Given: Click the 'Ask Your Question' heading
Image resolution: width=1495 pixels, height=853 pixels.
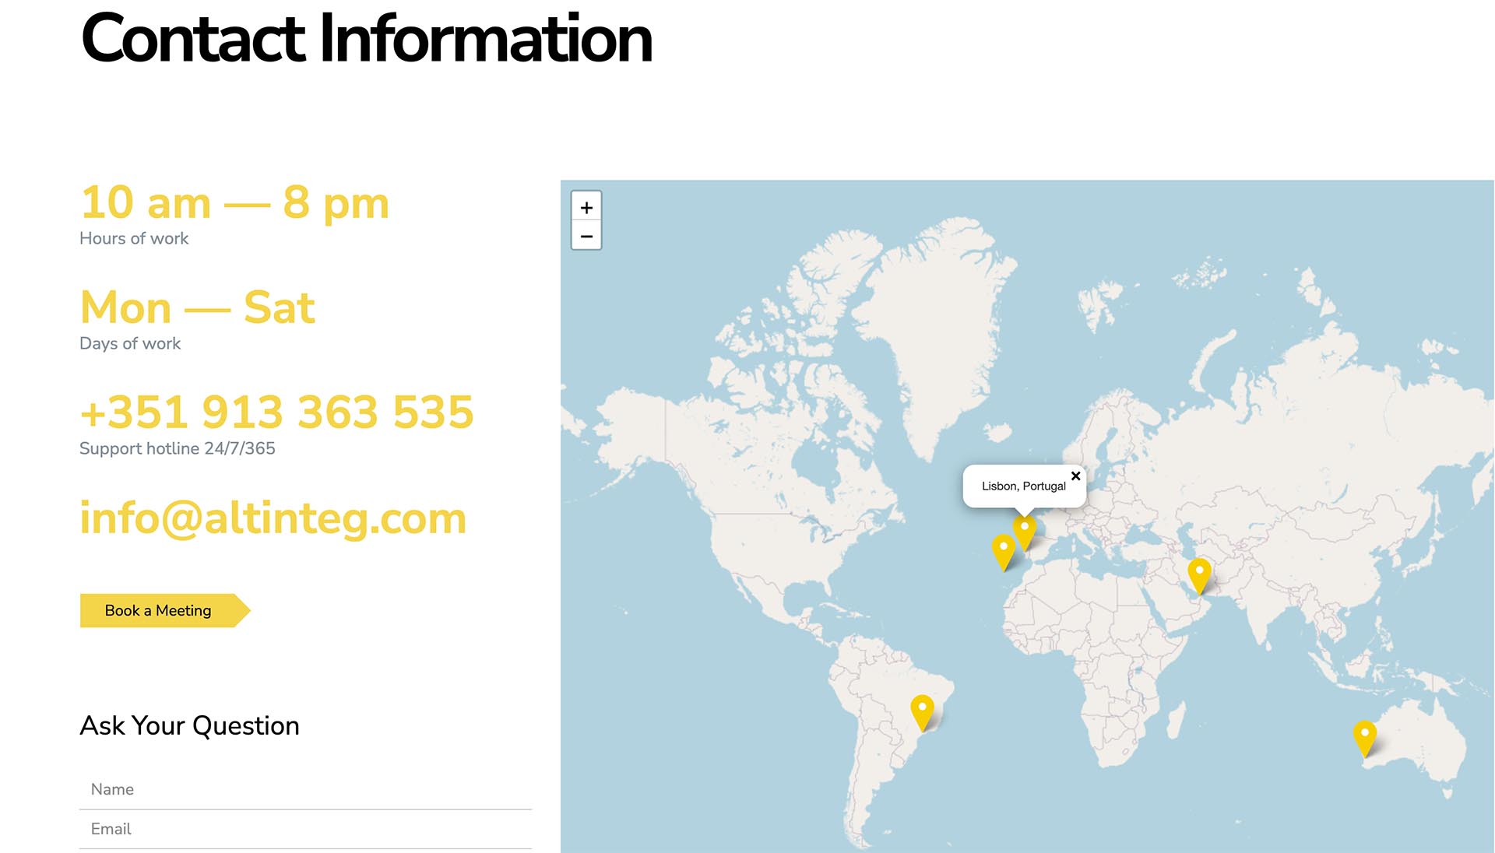Looking at the screenshot, I should point(189,725).
